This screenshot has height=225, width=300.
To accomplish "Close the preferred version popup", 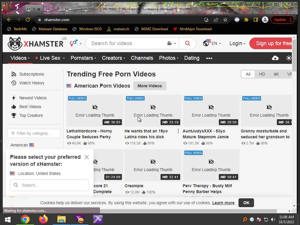I will 87,157.
